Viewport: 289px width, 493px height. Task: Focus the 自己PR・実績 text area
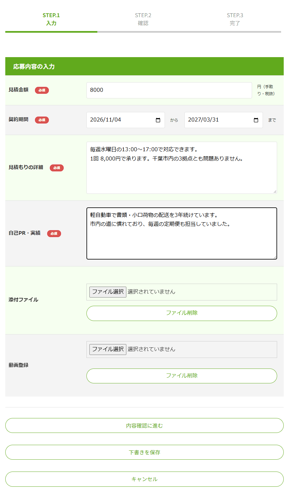point(182,233)
